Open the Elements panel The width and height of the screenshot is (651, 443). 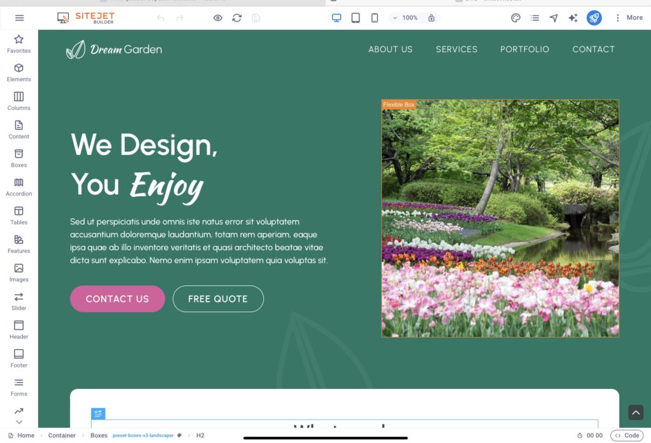point(18,72)
